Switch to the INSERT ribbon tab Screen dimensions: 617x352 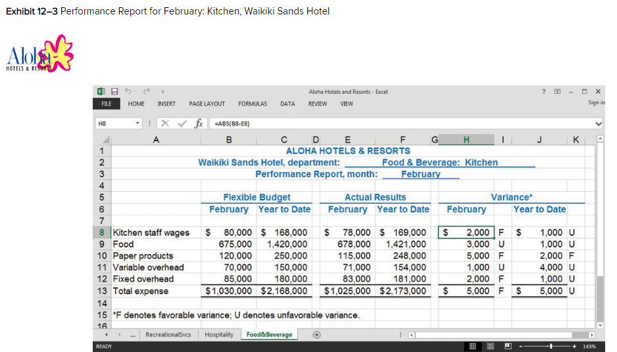tap(166, 104)
